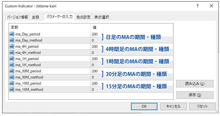Screen dimensions: 220x116
Task: Click the ma_1H_period variable name
Action: tap(27, 59)
